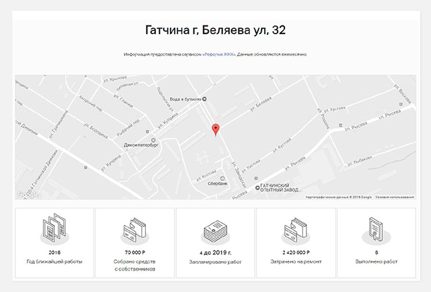Click the red location pin on map
The image size is (431, 292).
point(215,130)
